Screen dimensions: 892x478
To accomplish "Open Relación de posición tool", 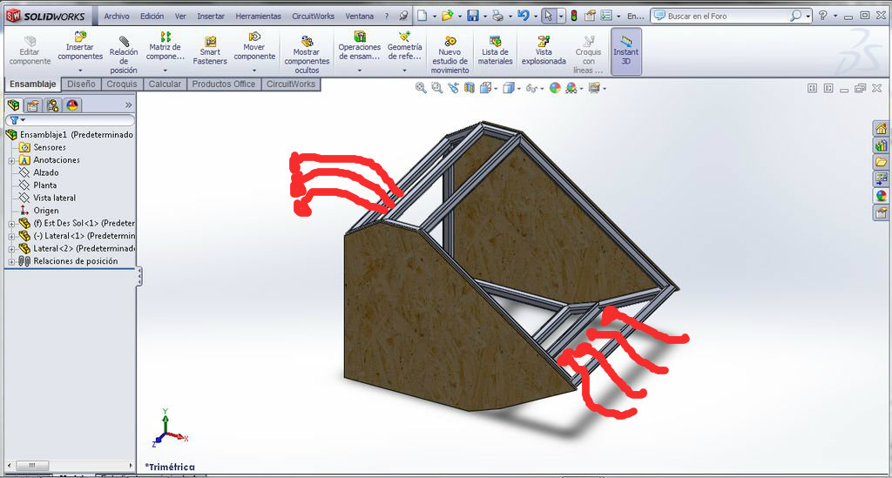I will 124,55.
